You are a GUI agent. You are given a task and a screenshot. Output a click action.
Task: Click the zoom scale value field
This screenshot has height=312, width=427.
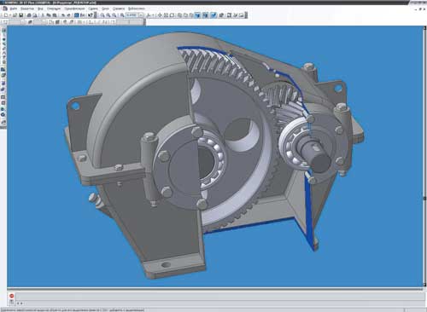132,15
